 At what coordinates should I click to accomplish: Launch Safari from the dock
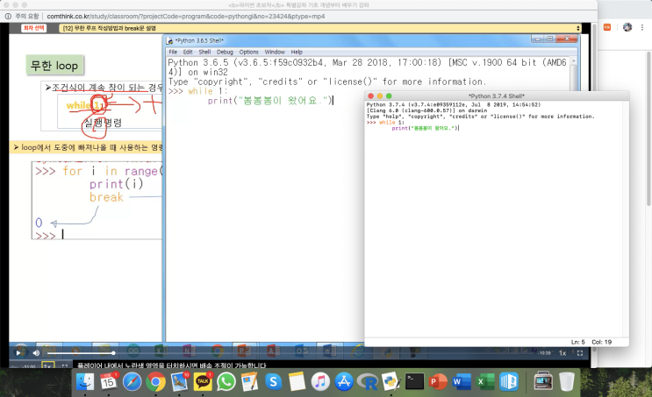coord(133,381)
